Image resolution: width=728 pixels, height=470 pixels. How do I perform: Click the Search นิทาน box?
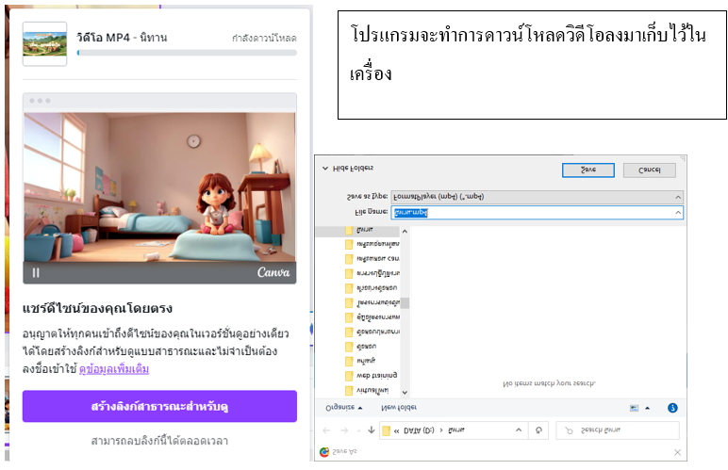pos(618,430)
